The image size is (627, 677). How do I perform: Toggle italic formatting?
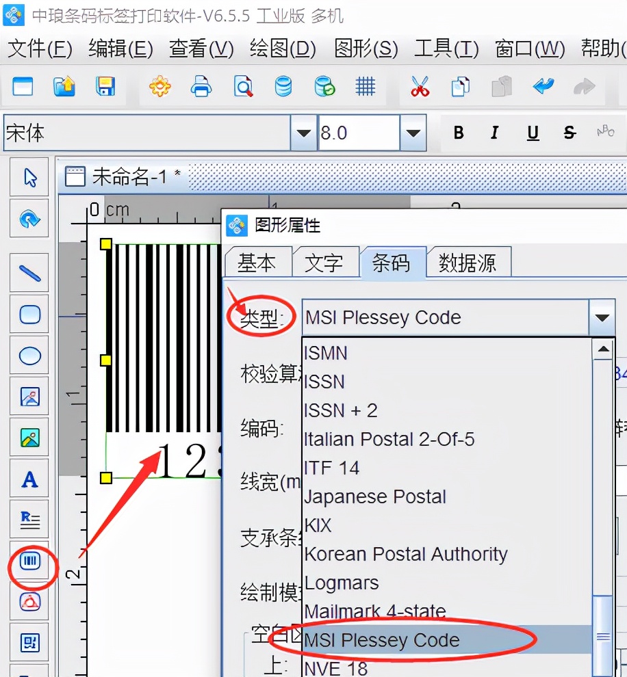pyautogui.click(x=495, y=133)
